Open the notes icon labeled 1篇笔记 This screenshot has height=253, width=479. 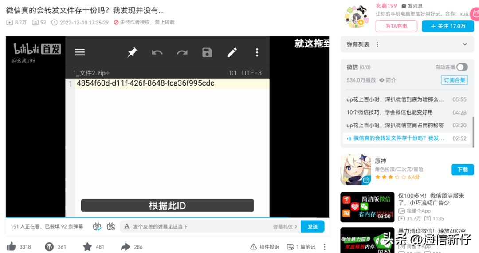[290, 247]
